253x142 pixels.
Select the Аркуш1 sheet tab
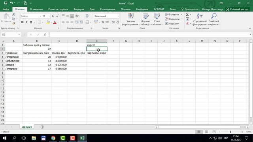tap(27, 127)
